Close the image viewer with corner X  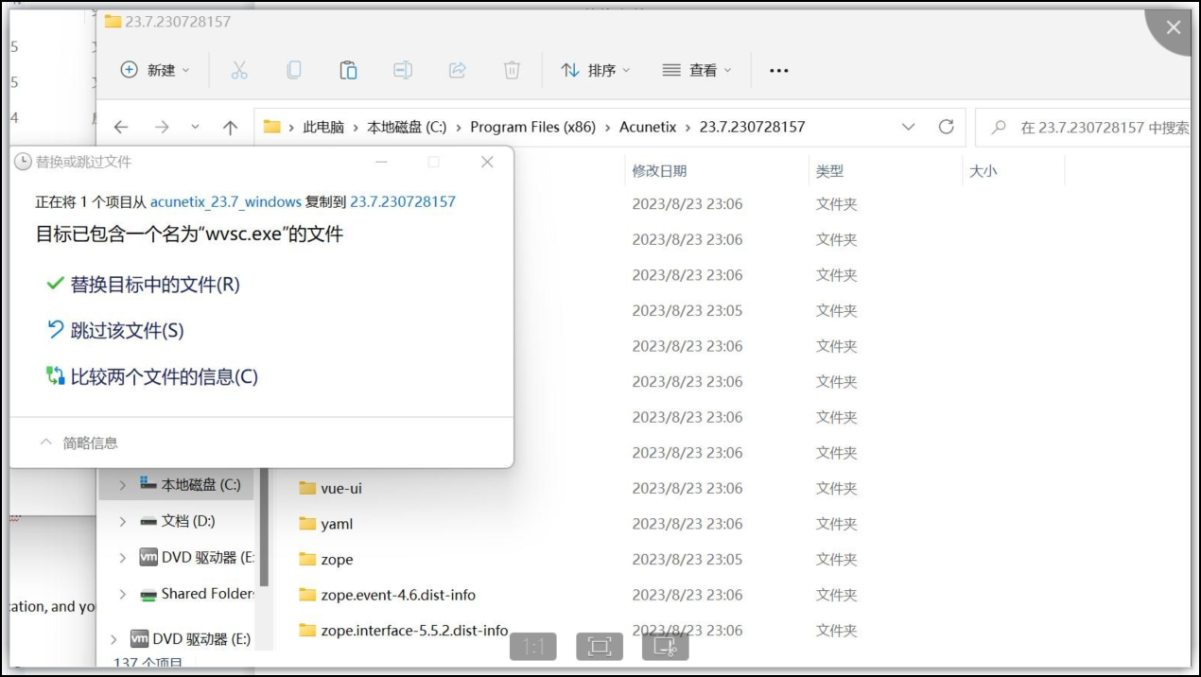click(1174, 28)
